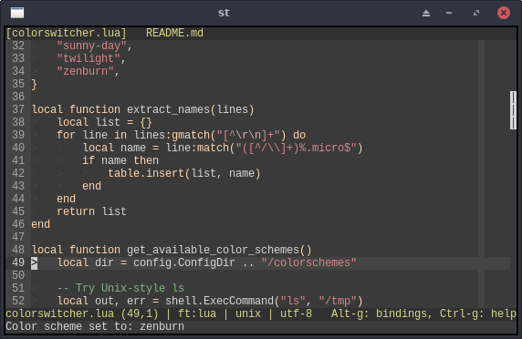This screenshot has height=339, width=522.
Task: Click config.ConfigDir on line 49
Action: (184, 262)
